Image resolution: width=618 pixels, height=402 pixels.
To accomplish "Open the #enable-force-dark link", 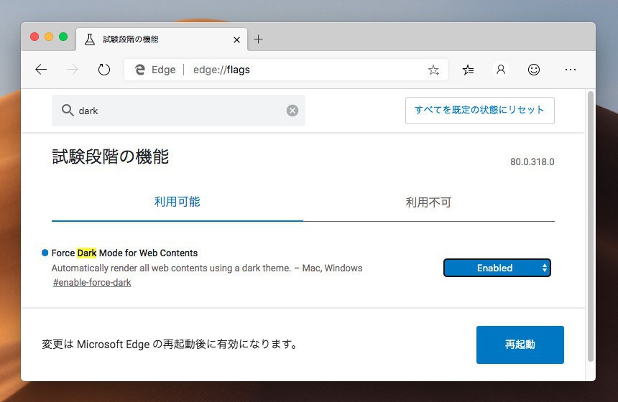I will [x=92, y=282].
